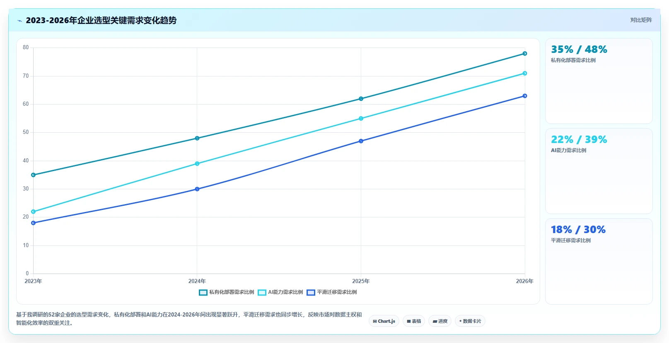Image resolution: width=669 pixels, height=343 pixels.
Task: Toggle 平滑迁移需求比例 legend color box
Action: click(311, 293)
